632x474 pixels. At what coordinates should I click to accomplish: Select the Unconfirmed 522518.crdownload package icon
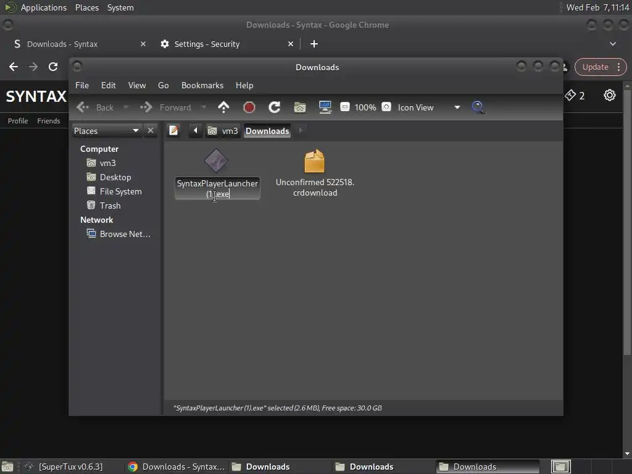tap(314, 161)
